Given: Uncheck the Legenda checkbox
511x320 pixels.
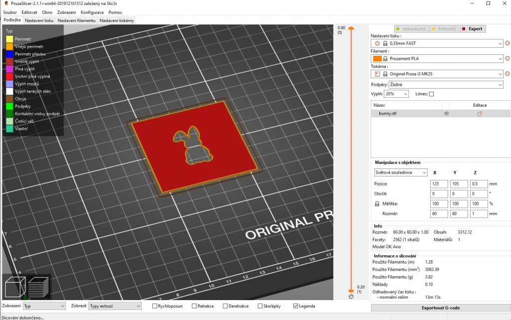Looking at the screenshot, I should [296, 306].
